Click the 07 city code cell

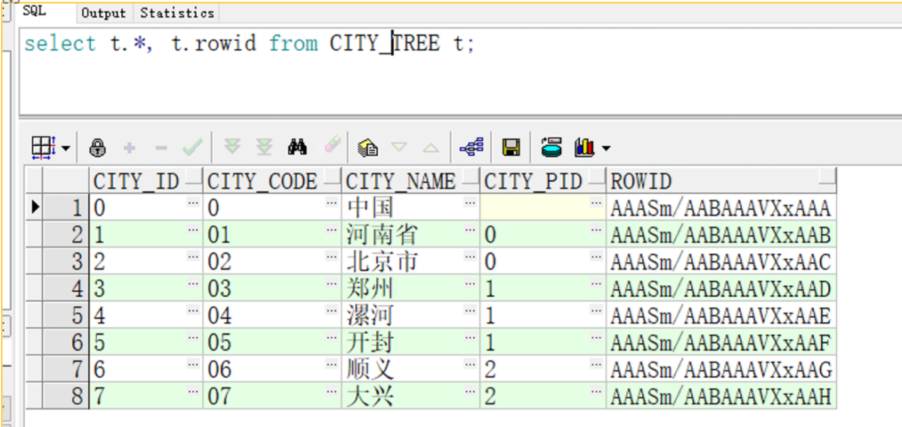(272, 397)
